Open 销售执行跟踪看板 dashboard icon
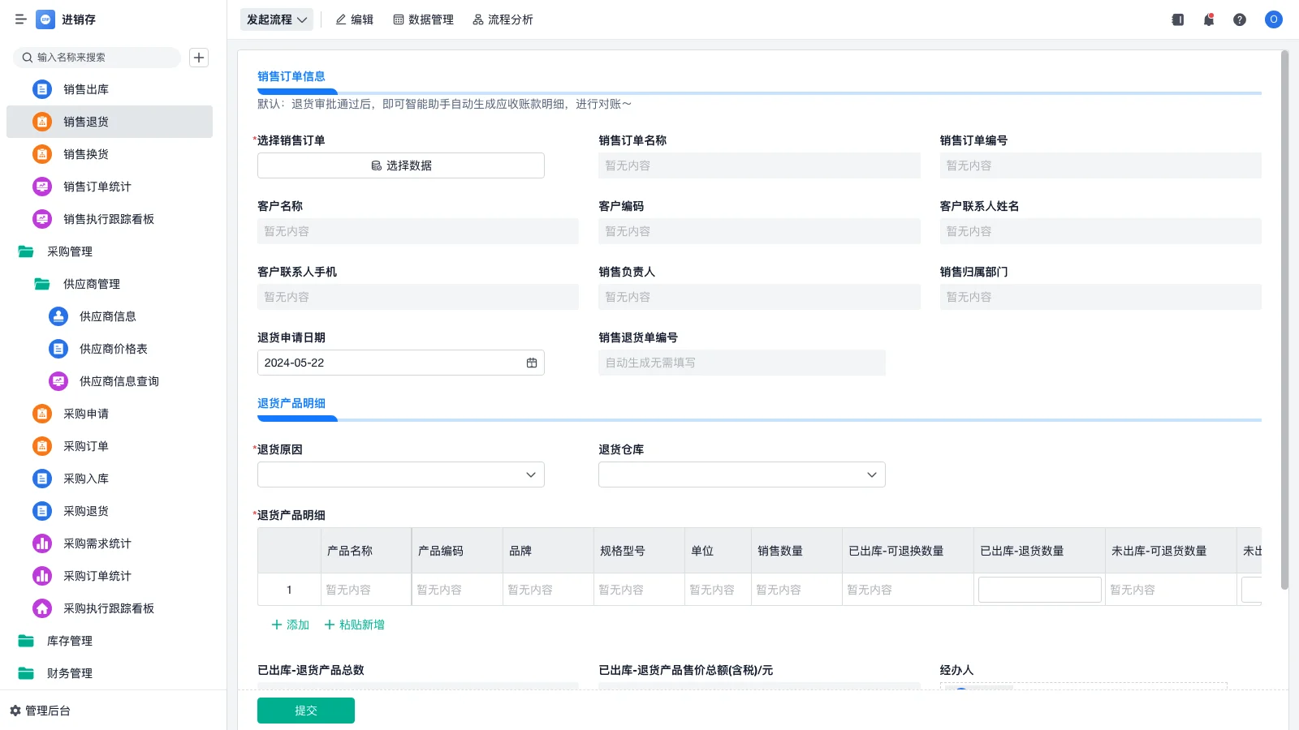This screenshot has height=730, width=1299. tap(42, 219)
